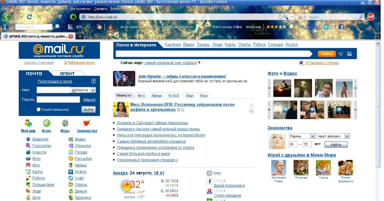Open the Видеочат icon in services list
384x201 pixels.
click(28, 139)
